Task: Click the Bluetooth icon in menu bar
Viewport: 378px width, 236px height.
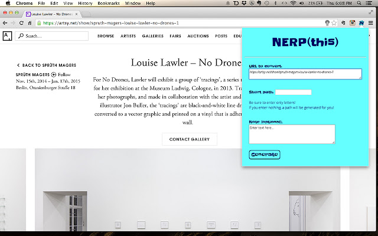Action: tap(276, 3)
